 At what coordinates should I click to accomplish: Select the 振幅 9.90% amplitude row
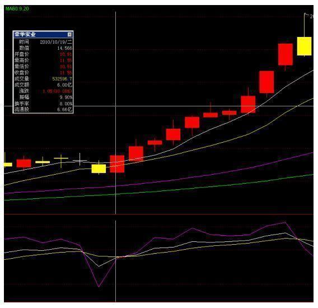tap(43, 97)
